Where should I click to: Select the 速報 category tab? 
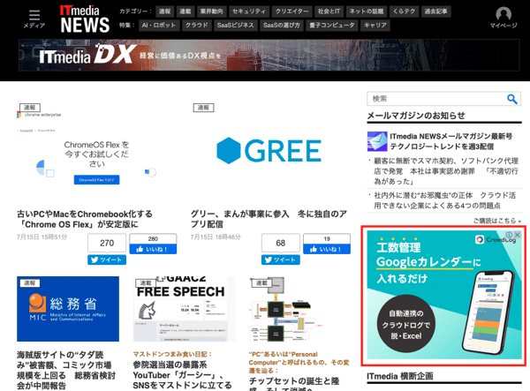164,11
